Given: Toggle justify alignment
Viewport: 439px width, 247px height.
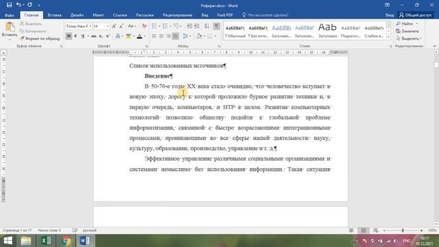Looking at the screenshot, I should coord(176,36).
